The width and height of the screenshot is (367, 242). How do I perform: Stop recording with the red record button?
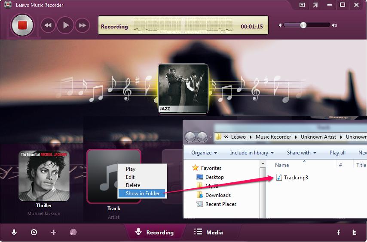coord(22,25)
